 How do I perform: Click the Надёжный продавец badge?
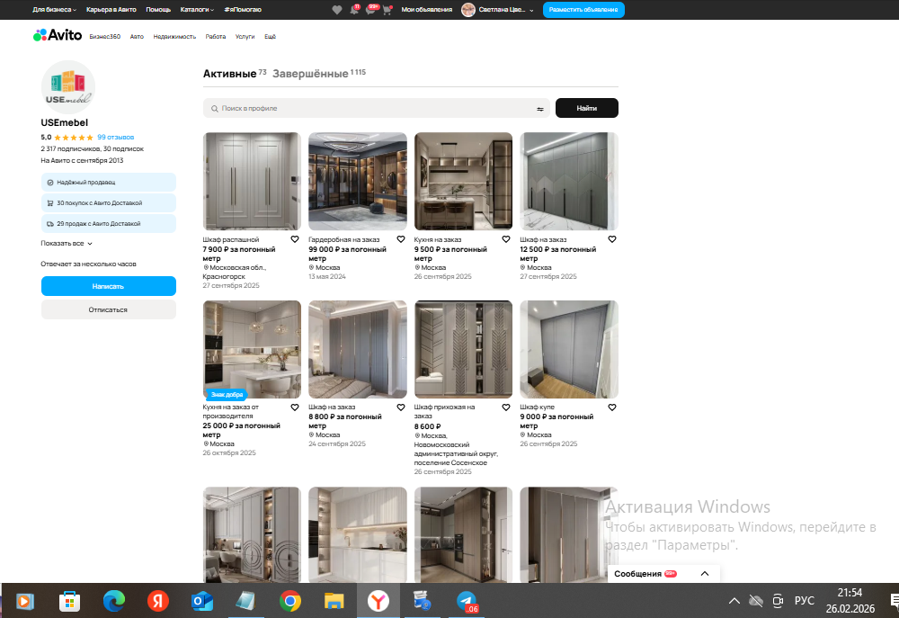point(109,183)
